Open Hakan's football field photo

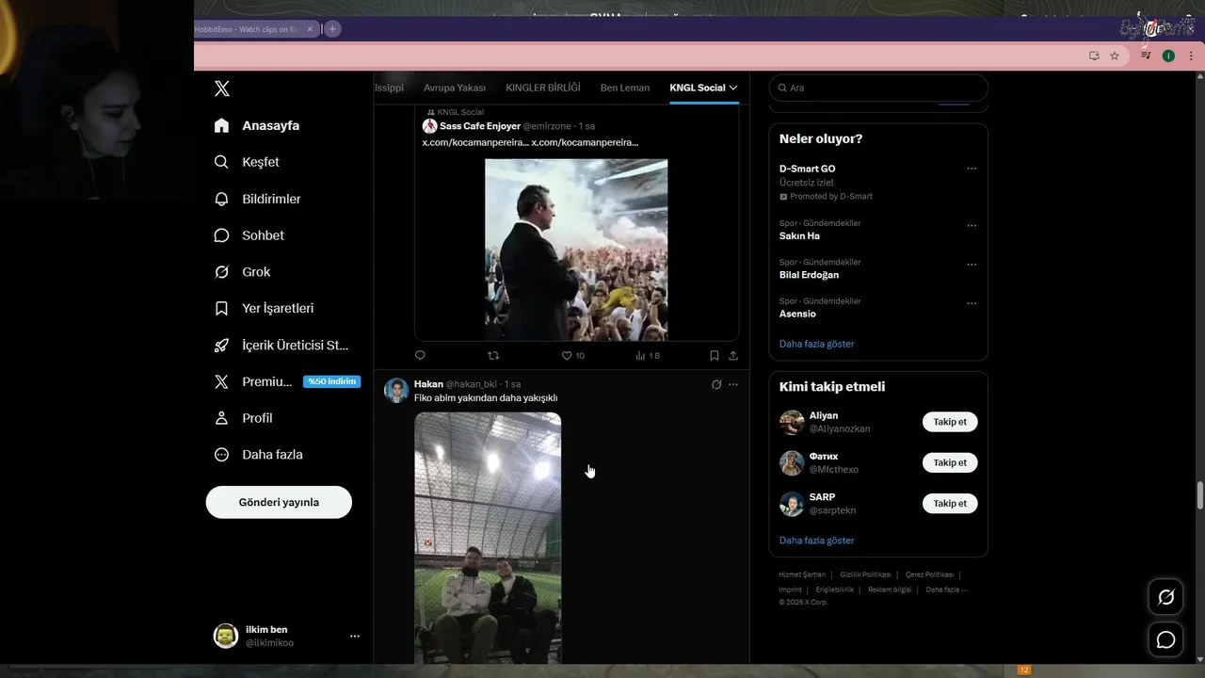click(488, 538)
